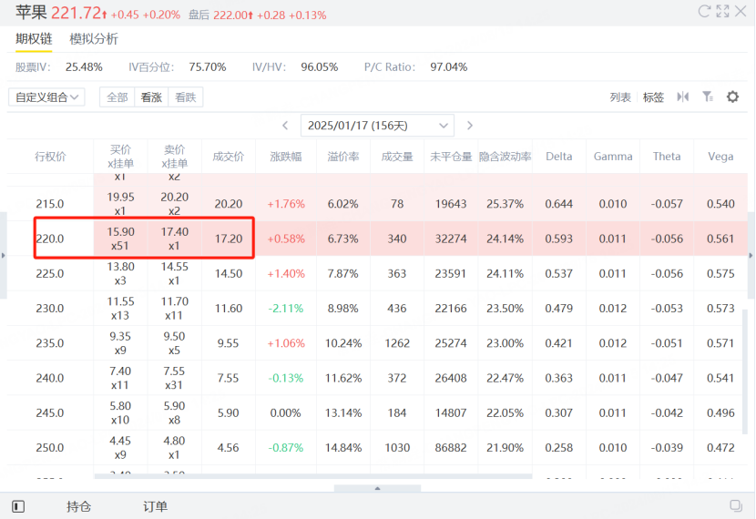The height and width of the screenshot is (519, 756).
Task: Click open interest value 86882
Action: [451, 448]
